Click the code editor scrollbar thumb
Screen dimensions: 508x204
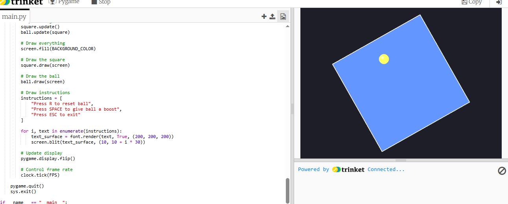point(287,190)
